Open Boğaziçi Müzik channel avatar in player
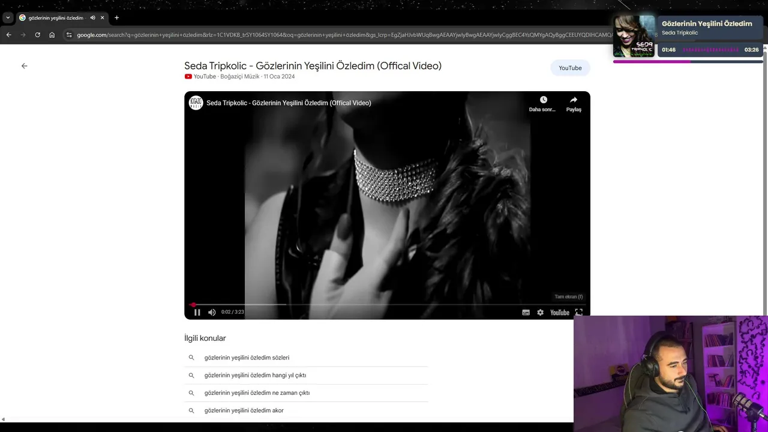This screenshot has width=768, height=432. [196, 103]
